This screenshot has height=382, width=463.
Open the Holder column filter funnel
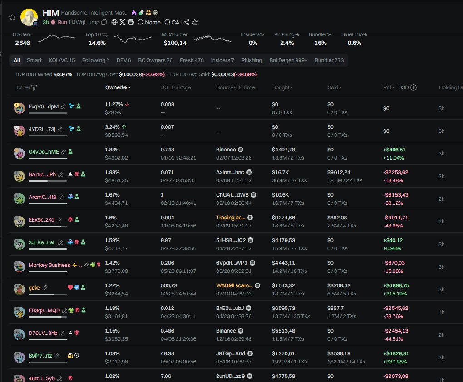pos(34,87)
